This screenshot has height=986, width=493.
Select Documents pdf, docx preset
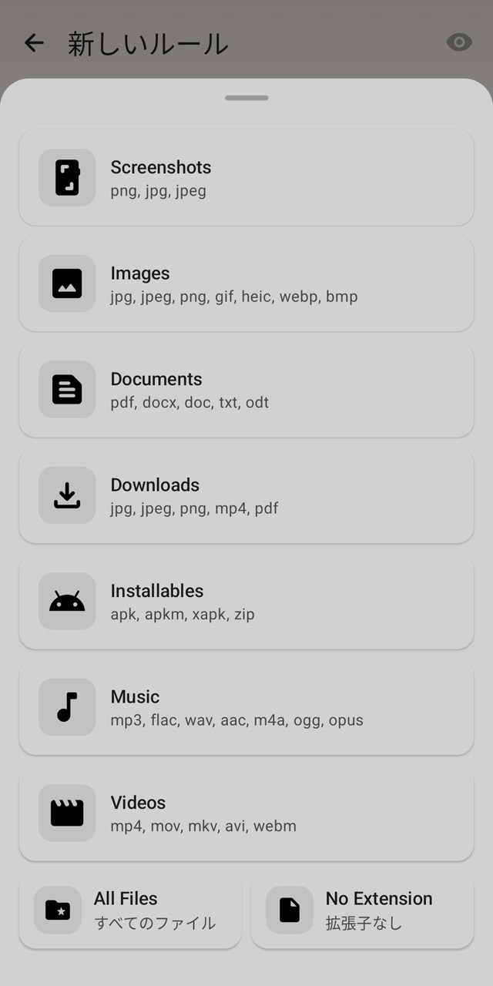click(x=246, y=390)
